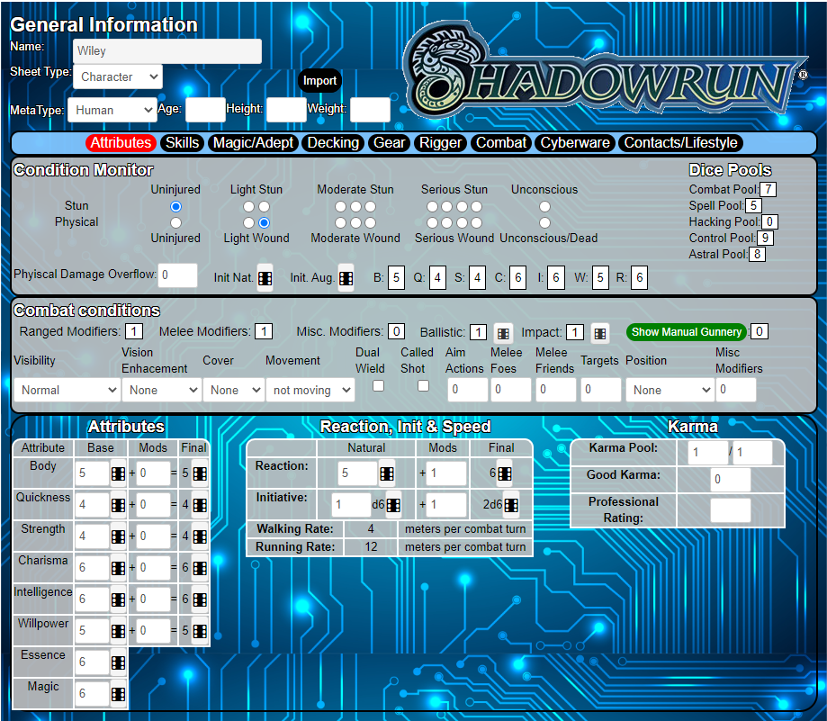This screenshot has width=827, height=721.
Task: Open the Sheet Type dropdown
Action: click(x=118, y=77)
